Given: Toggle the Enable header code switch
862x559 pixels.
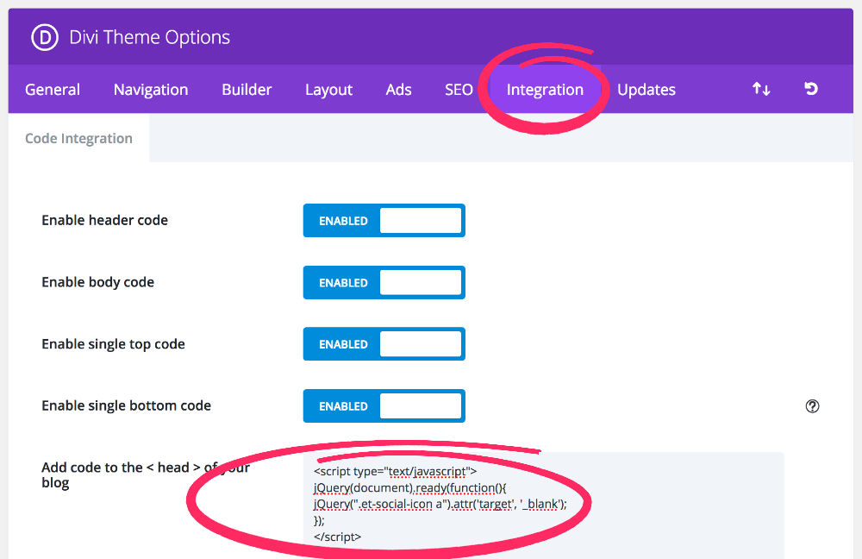Looking at the screenshot, I should pos(384,221).
